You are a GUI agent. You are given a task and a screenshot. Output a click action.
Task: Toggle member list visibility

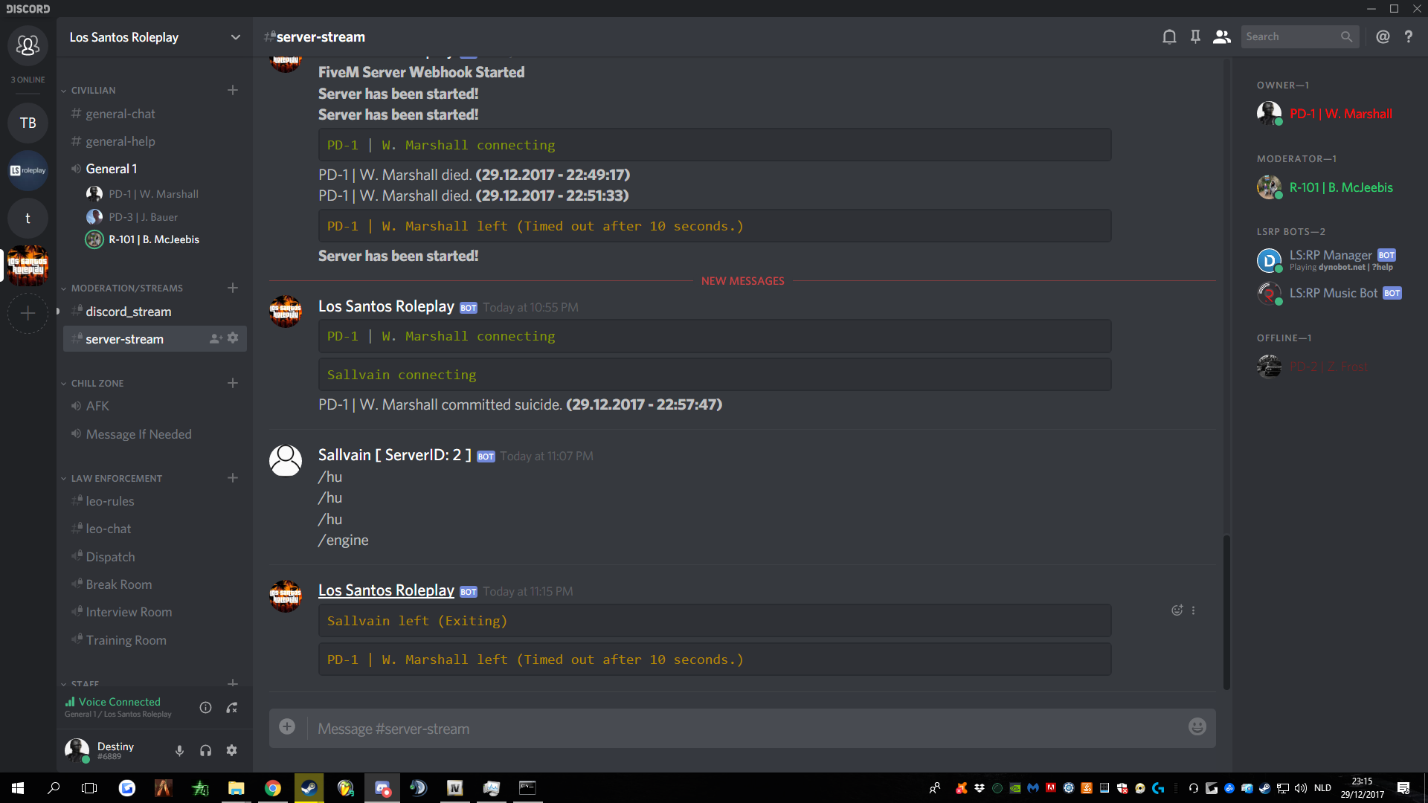pos(1221,37)
